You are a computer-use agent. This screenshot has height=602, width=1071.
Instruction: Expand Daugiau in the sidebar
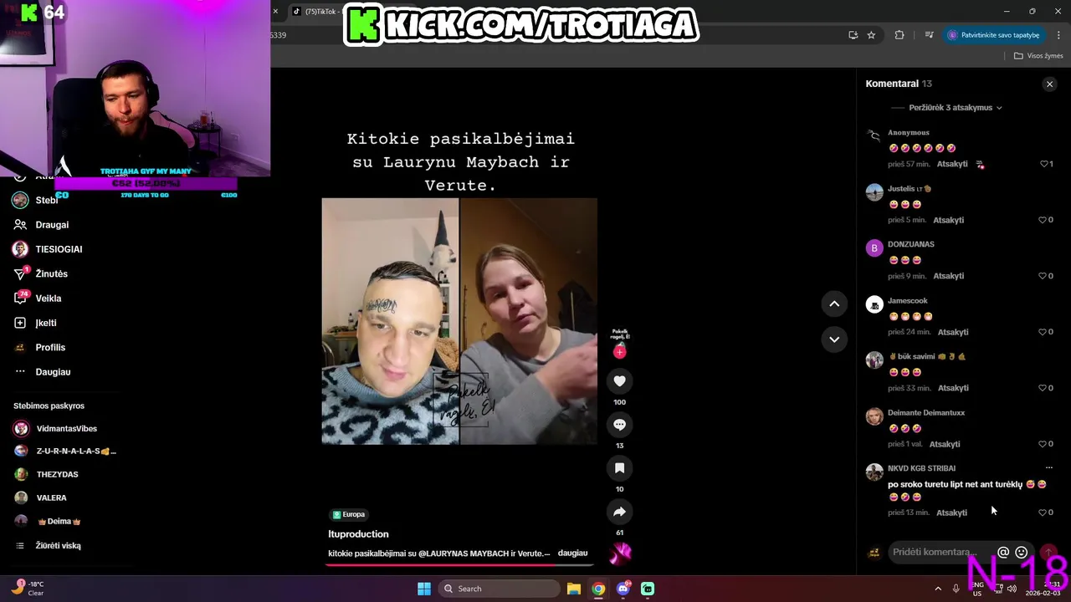[x=53, y=372]
